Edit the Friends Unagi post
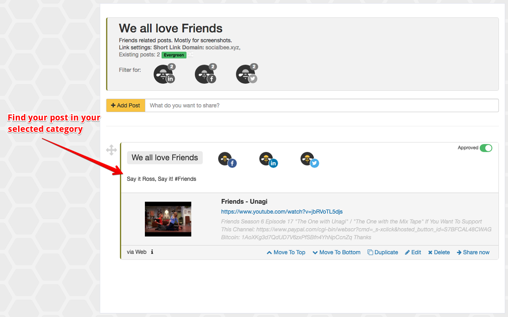508x317 pixels. (x=413, y=252)
